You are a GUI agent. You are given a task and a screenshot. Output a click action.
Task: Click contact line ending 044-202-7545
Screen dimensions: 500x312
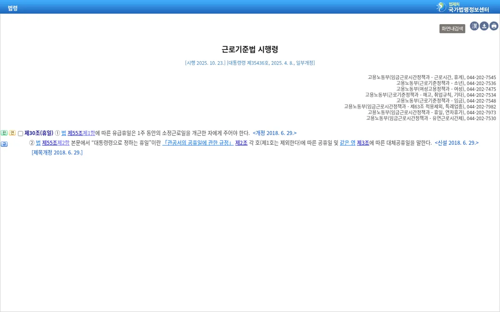(432, 77)
